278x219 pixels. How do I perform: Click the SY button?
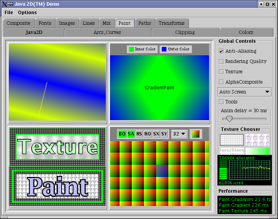tap(164, 134)
